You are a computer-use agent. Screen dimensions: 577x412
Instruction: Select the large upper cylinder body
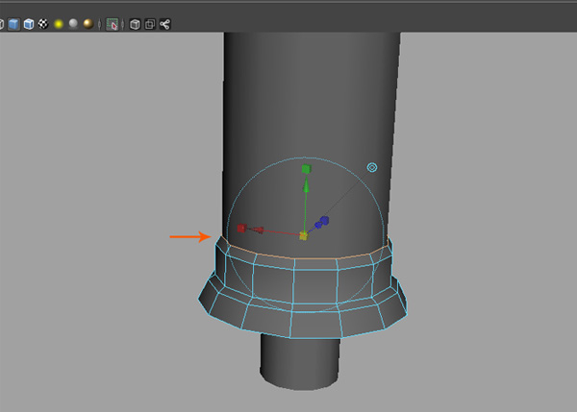tap(308, 96)
